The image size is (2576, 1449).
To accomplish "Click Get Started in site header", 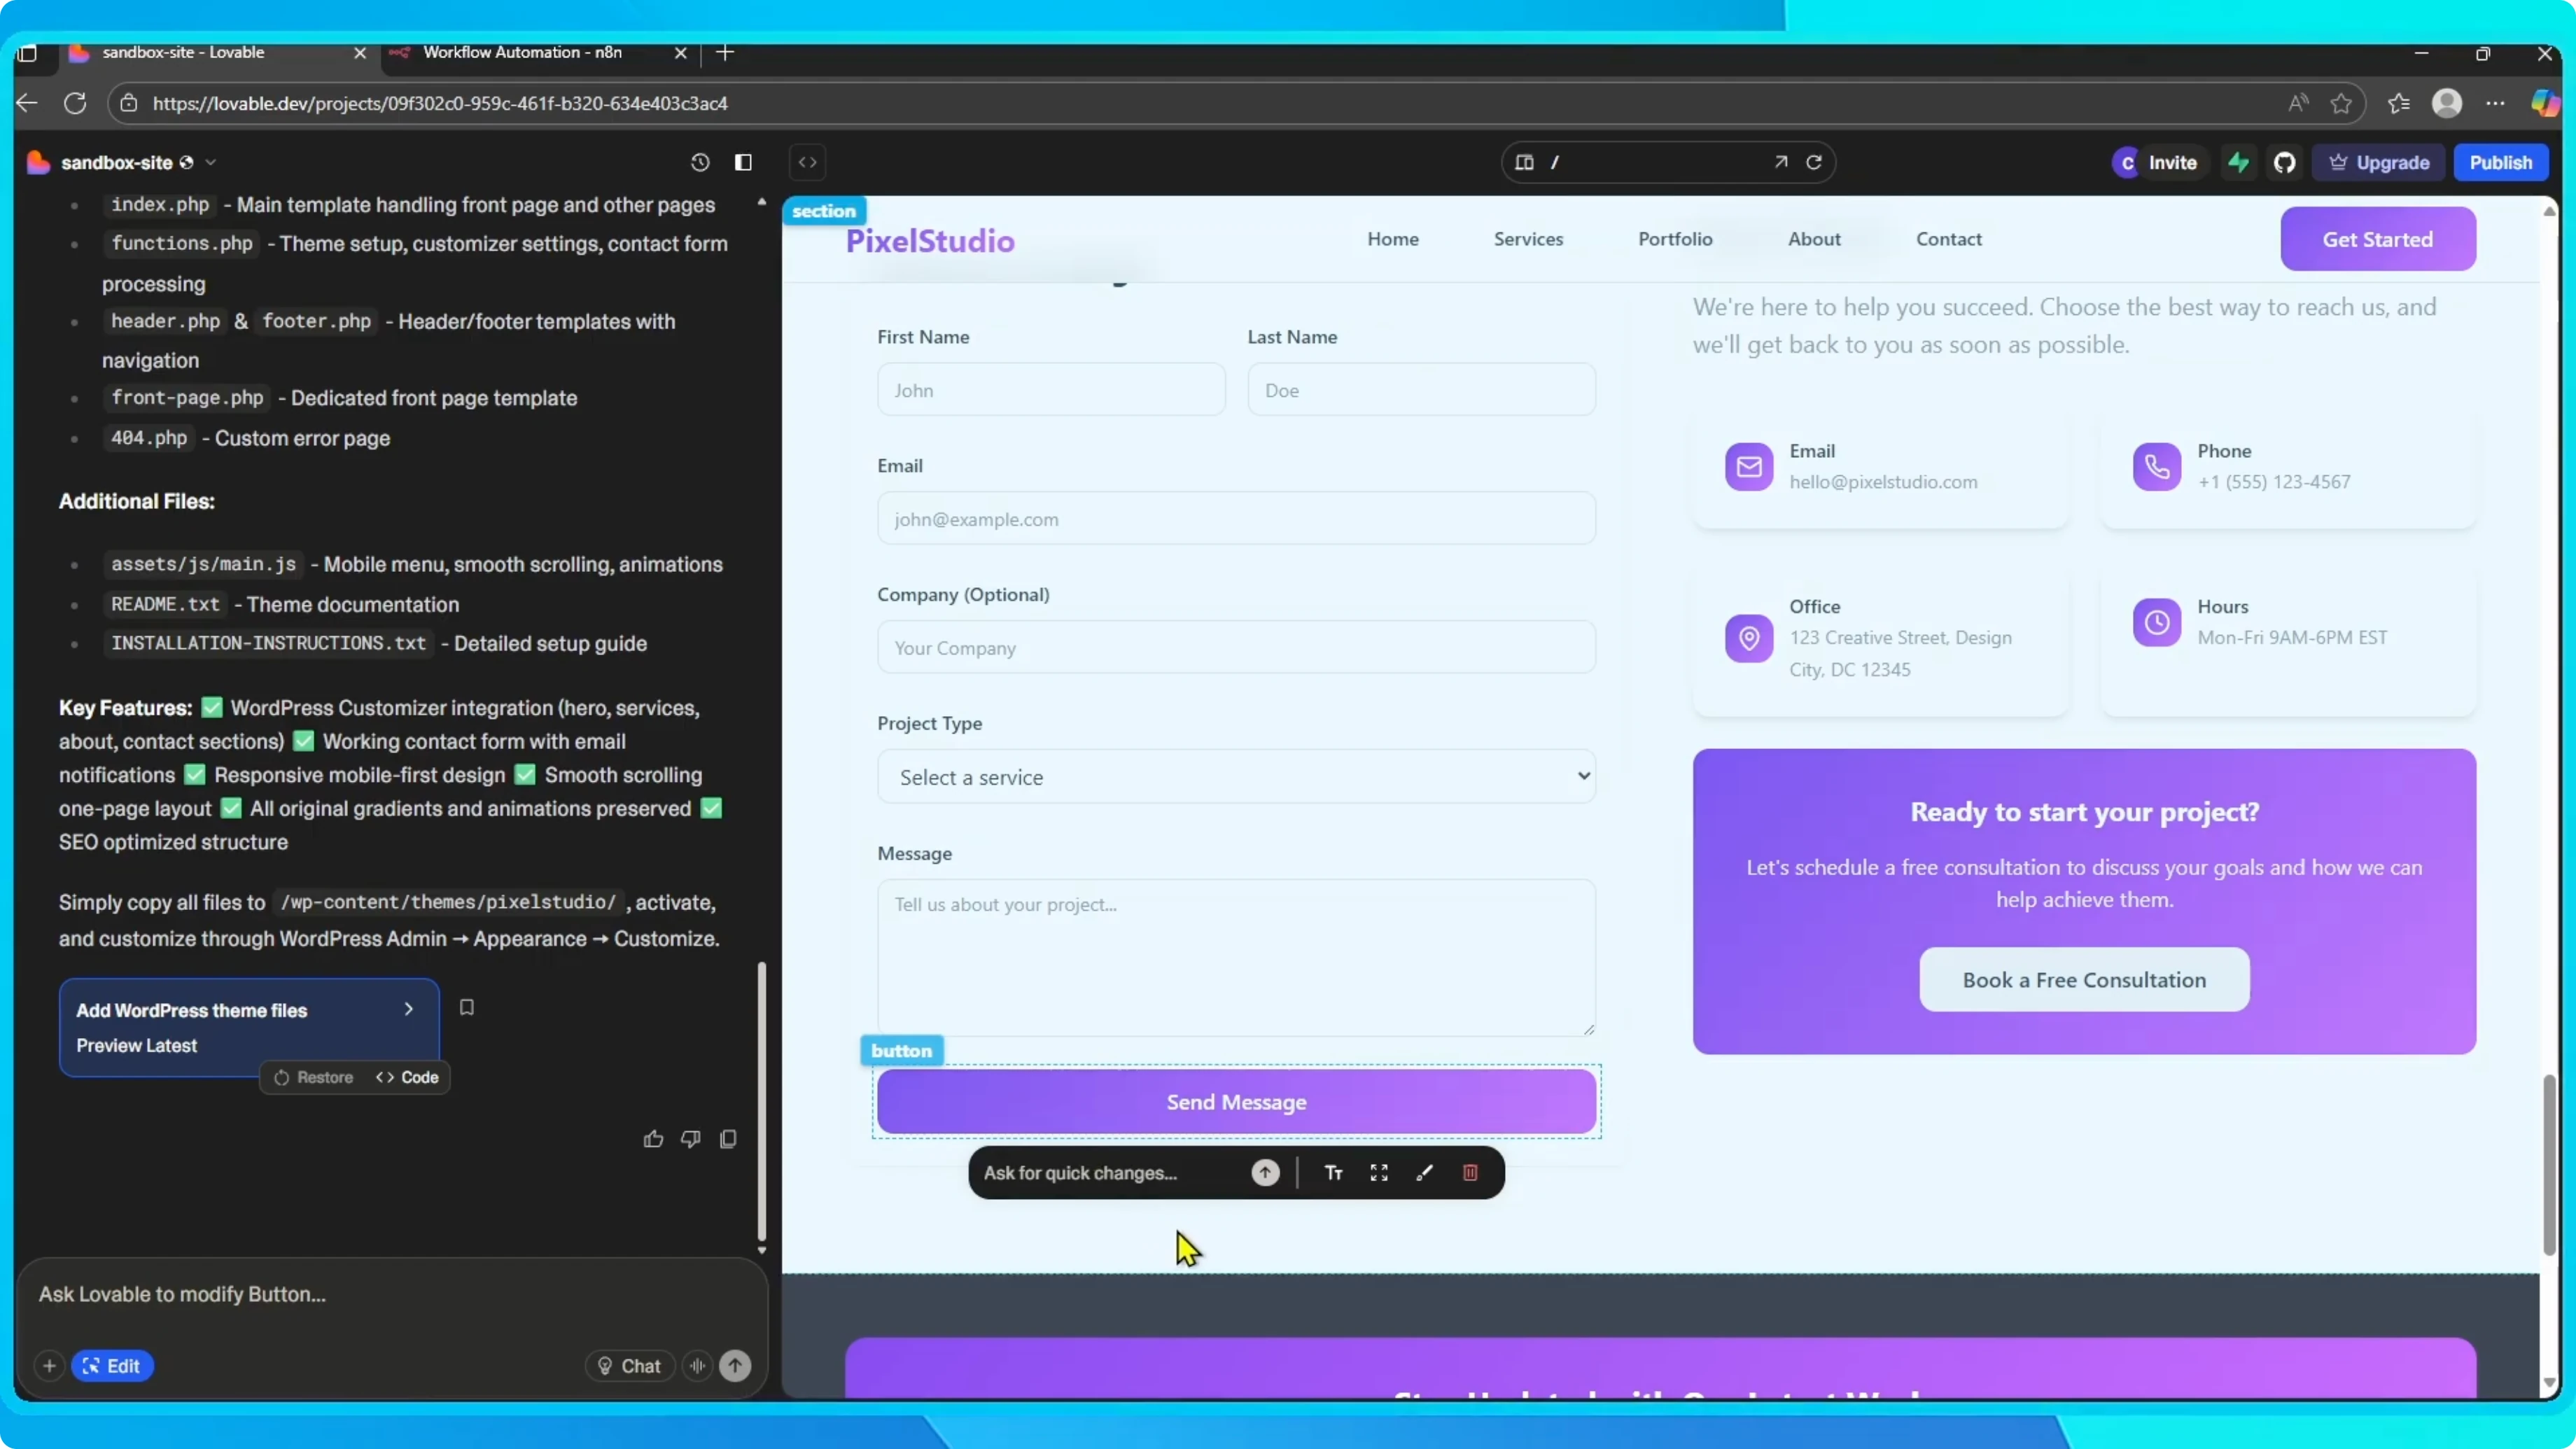I will [x=2378, y=239].
